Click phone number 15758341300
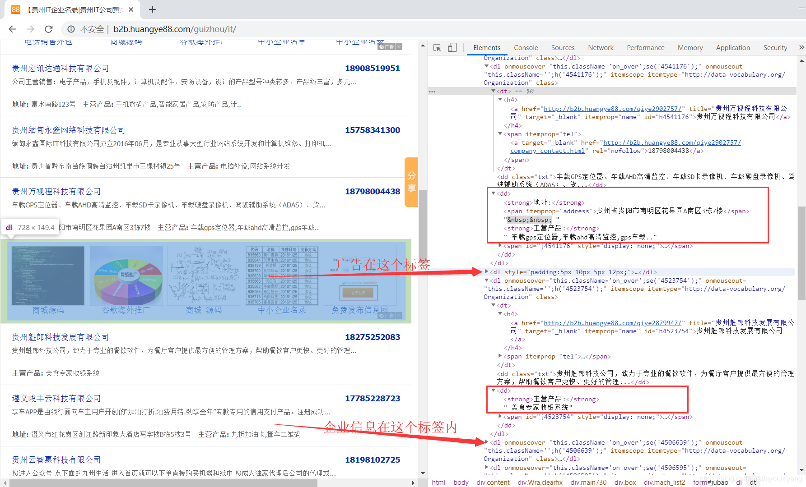This screenshot has width=806, height=487. click(373, 130)
